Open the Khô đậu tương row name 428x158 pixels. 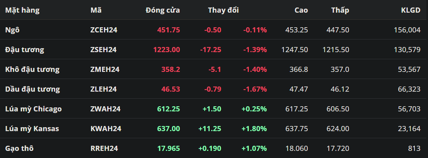32,69
